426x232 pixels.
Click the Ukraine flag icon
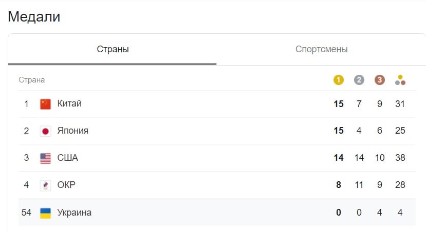[x=45, y=213]
